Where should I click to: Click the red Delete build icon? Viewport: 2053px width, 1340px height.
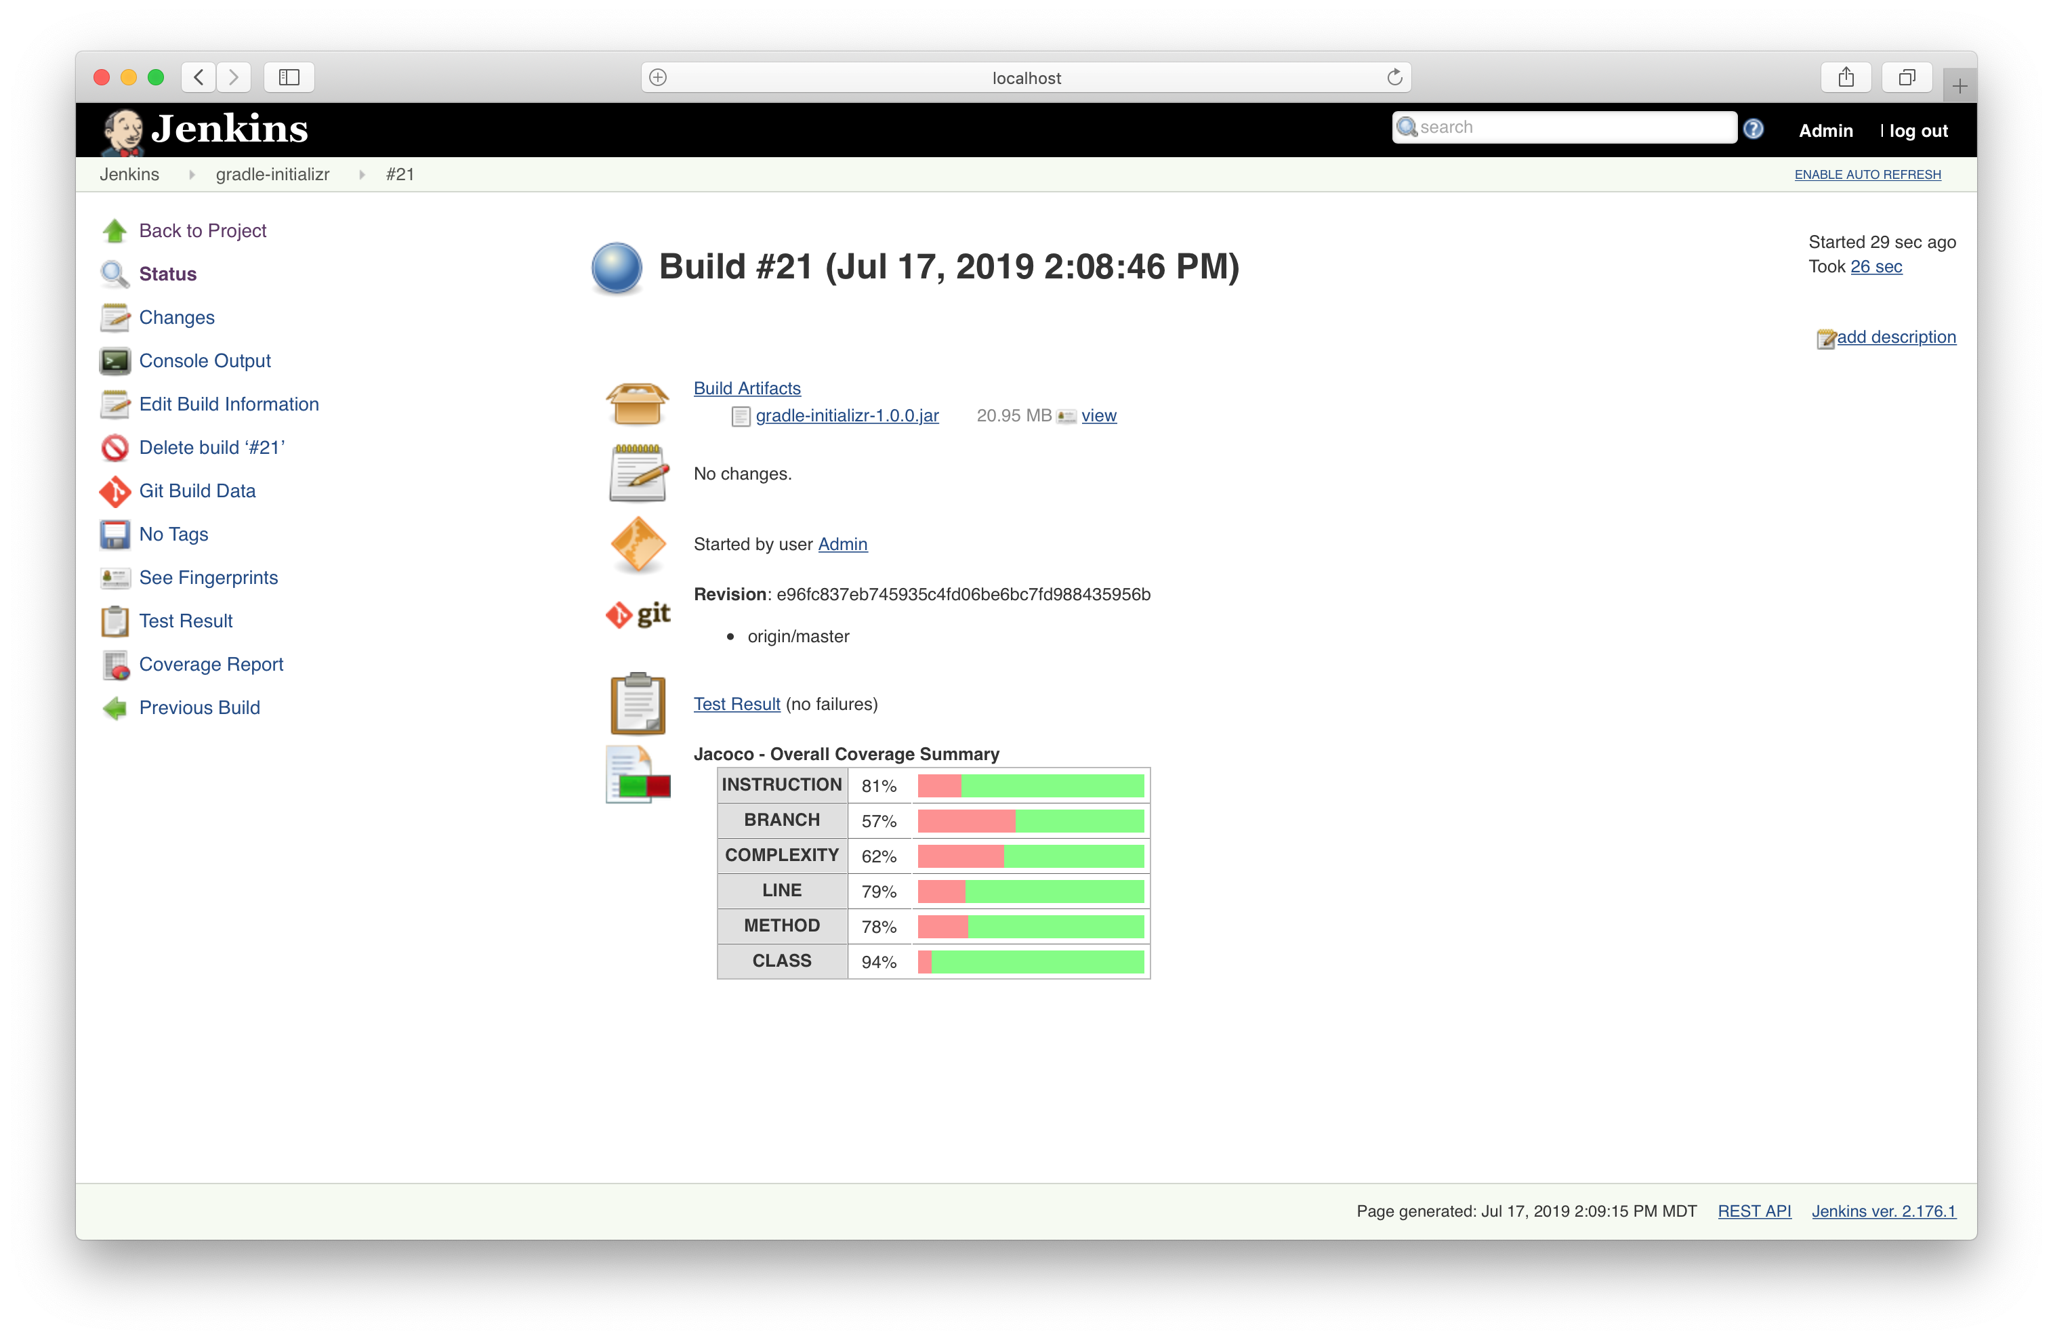pos(115,448)
